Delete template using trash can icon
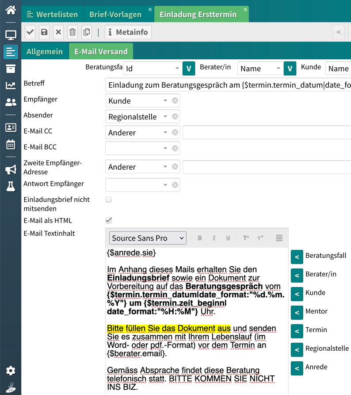The image size is (351, 395). pos(72,32)
